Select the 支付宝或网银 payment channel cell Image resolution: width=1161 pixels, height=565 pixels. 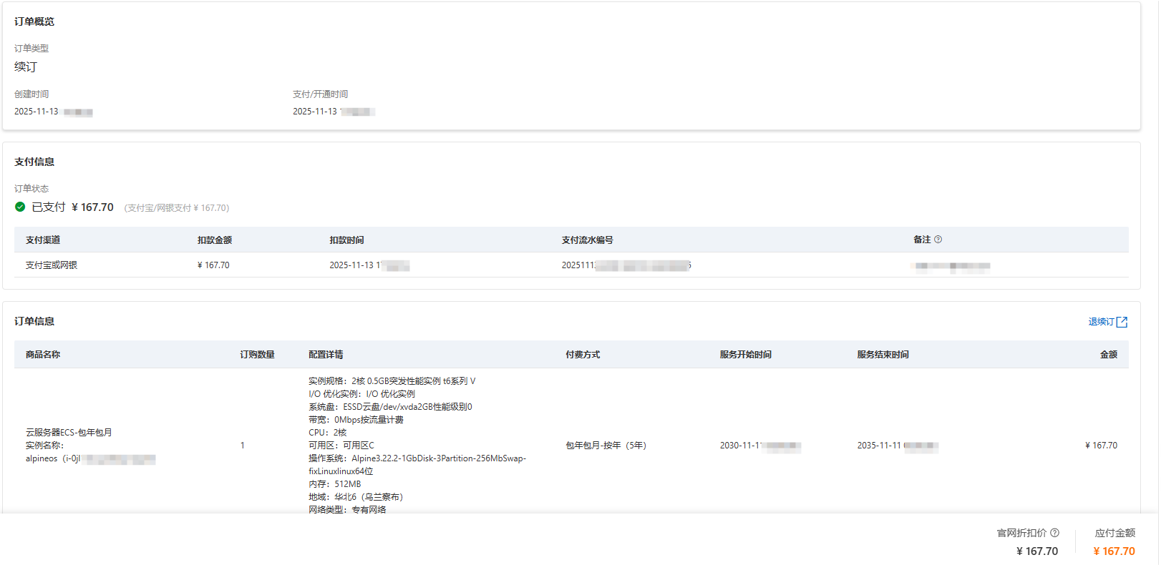tap(52, 265)
